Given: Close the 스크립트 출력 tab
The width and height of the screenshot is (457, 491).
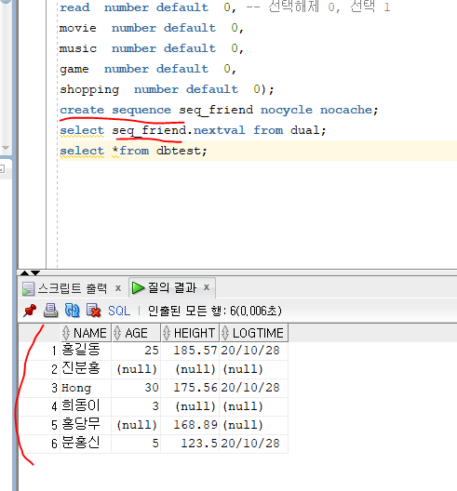Looking at the screenshot, I should click(118, 288).
